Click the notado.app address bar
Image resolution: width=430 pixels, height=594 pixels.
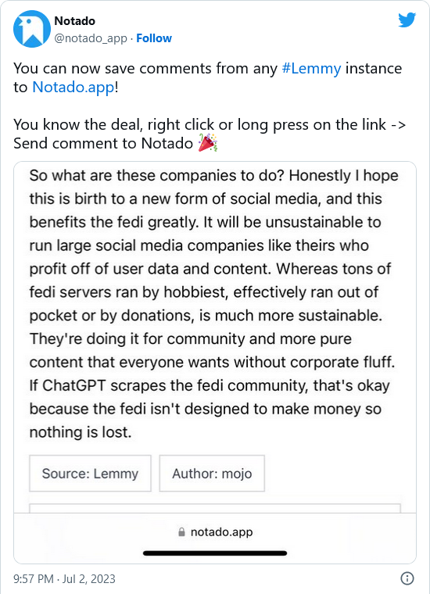(215, 532)
